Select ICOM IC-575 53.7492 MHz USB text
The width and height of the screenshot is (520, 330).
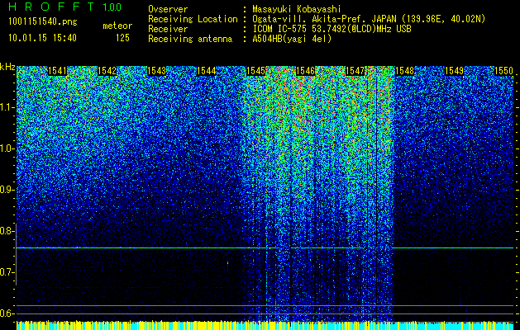tap(332, 29)
